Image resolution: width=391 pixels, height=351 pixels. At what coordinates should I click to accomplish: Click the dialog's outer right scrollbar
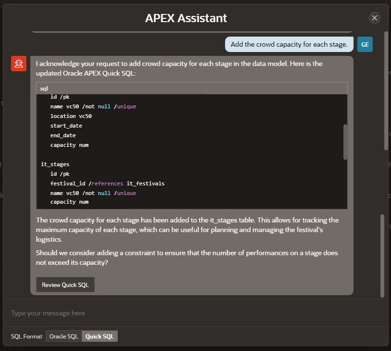[x=386, y=91]
